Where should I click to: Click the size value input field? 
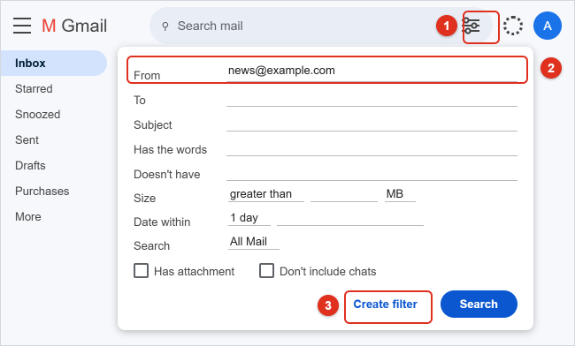pos(344,194)
